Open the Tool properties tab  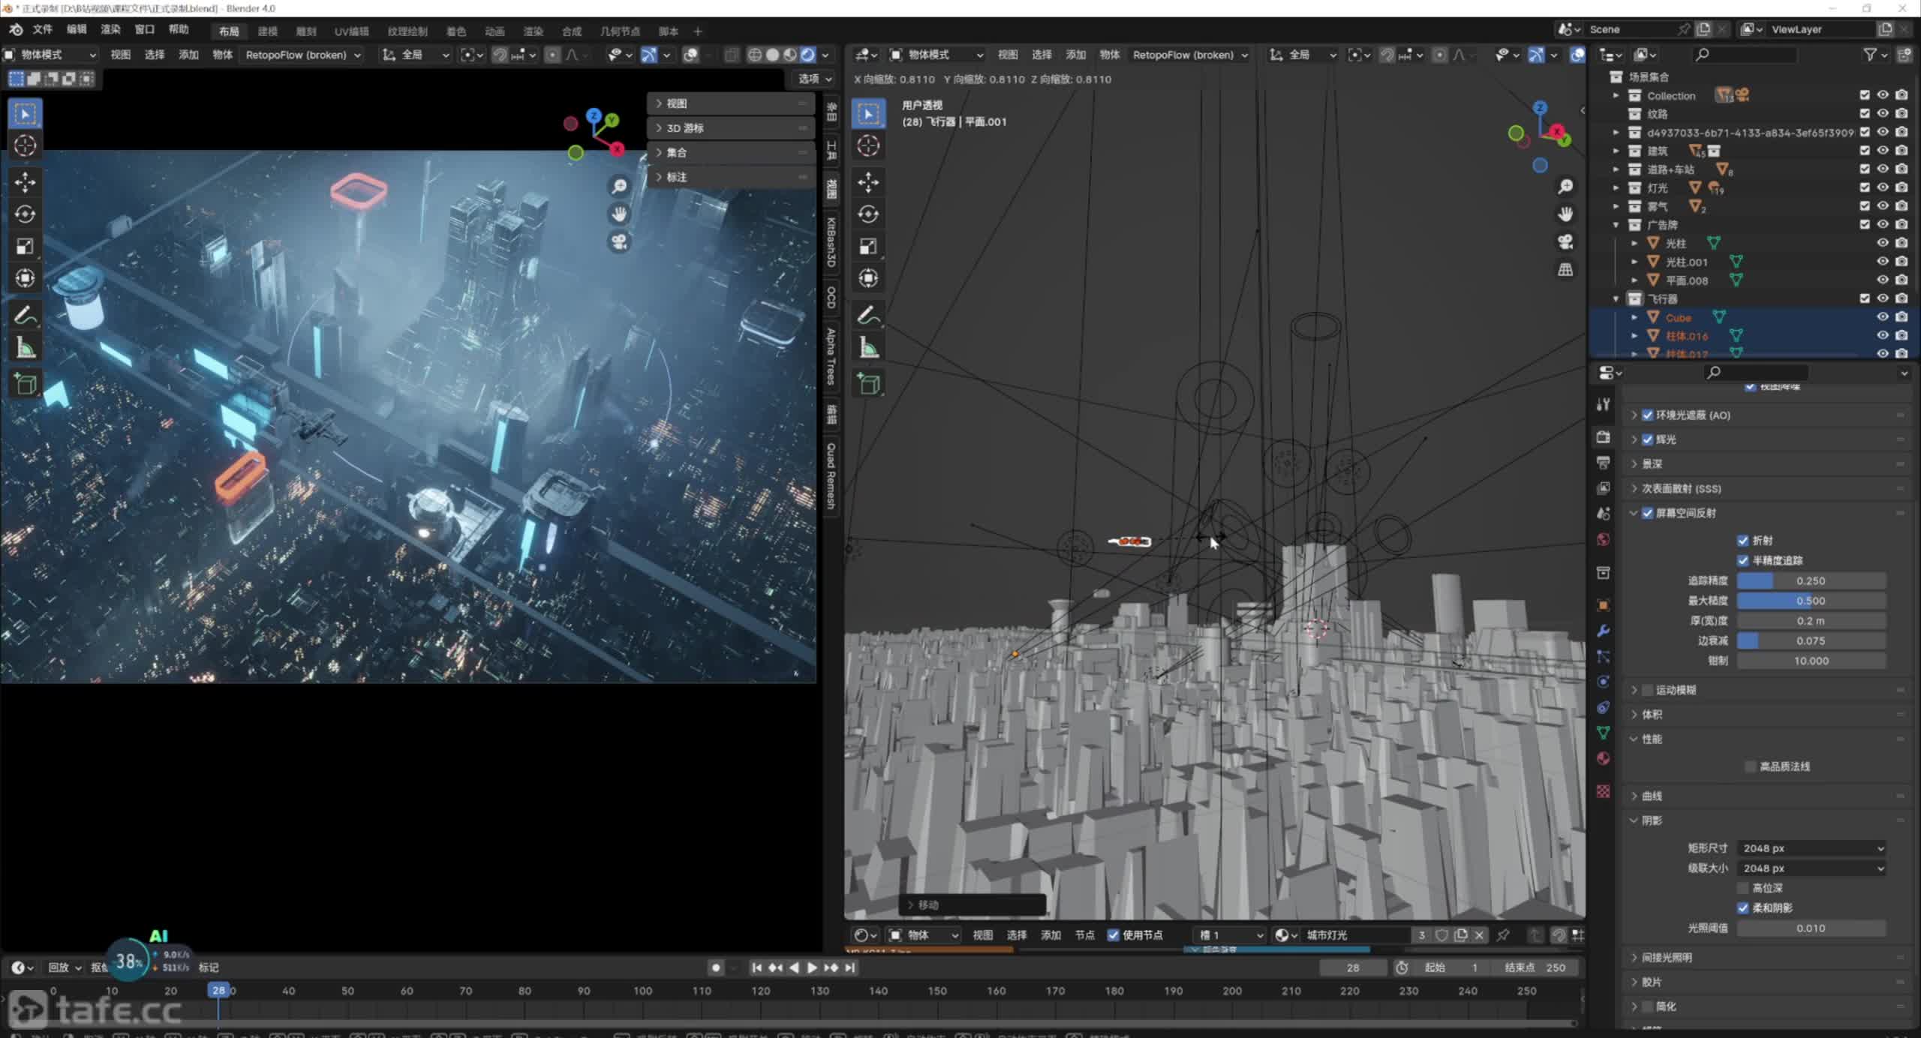1604,404
